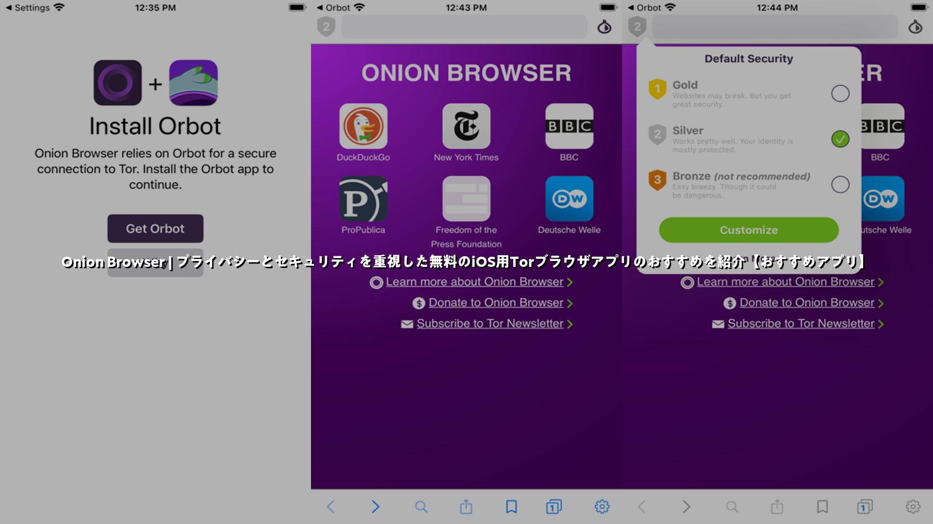Go back in right screen toolbar
Screen dimensions: 933x524
click(x=641, y=507)
